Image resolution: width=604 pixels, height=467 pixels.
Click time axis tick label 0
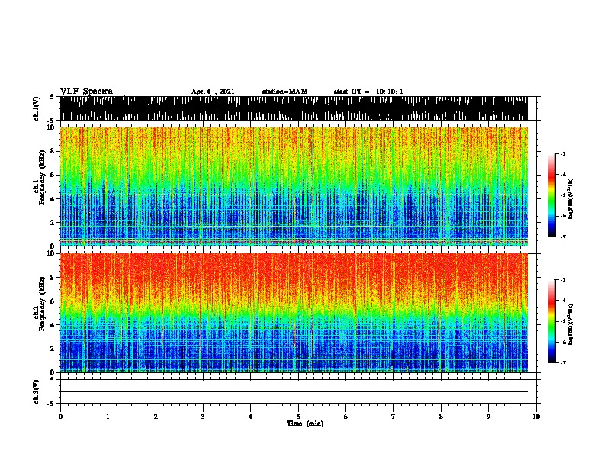pos(60,417)
